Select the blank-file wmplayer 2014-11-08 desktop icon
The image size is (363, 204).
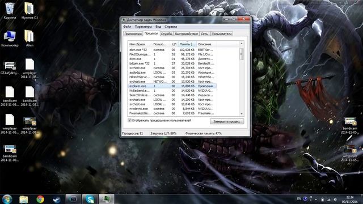[29, 69]
